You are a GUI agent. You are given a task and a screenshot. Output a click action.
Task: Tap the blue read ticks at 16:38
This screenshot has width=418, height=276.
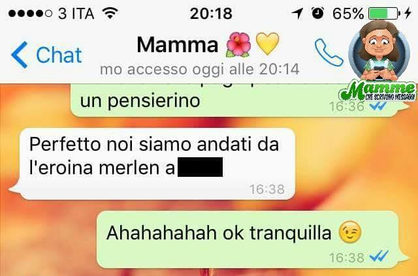point(379,256)
